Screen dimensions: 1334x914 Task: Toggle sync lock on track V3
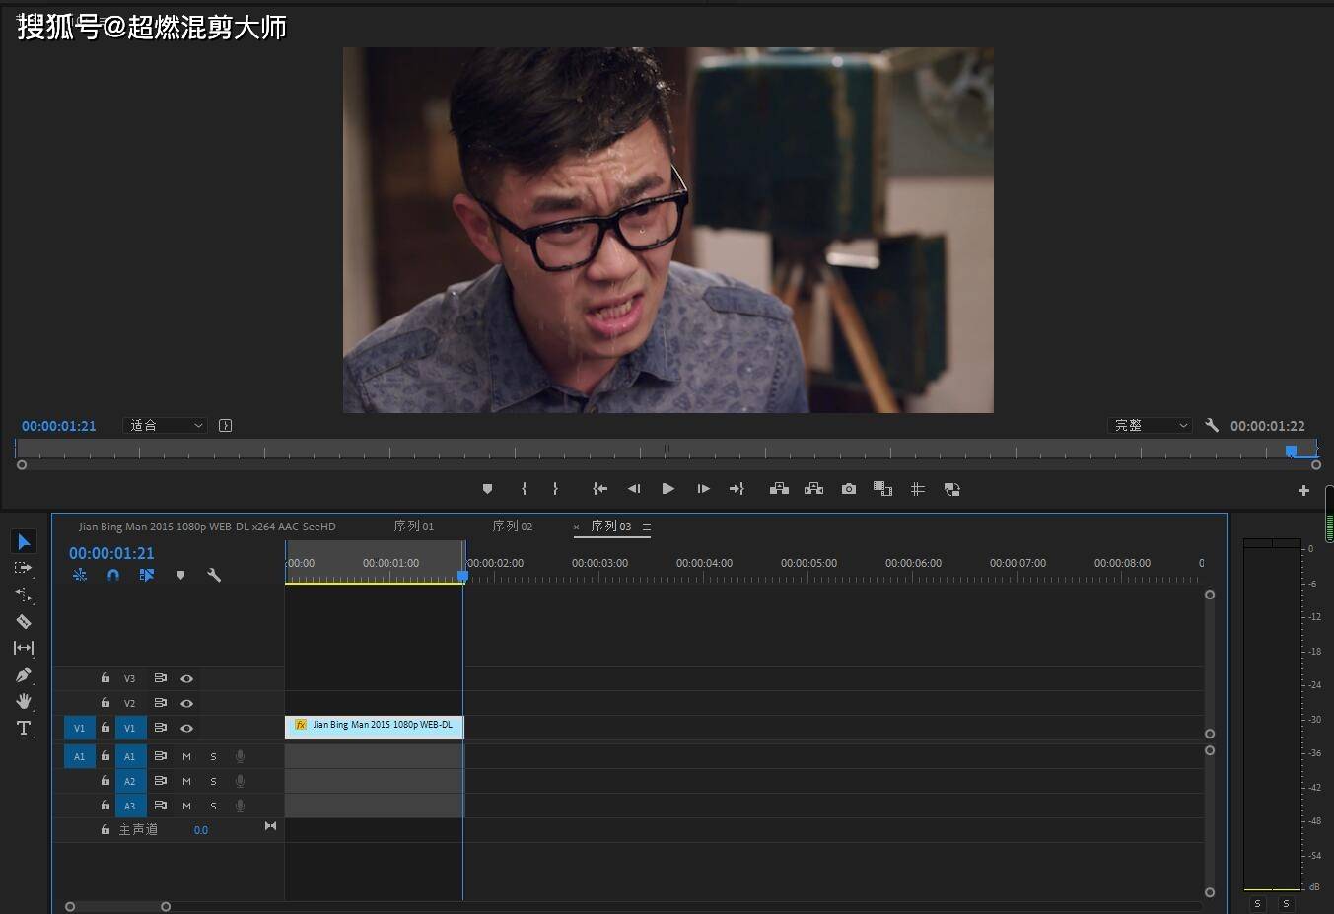(x=160, y=678)
